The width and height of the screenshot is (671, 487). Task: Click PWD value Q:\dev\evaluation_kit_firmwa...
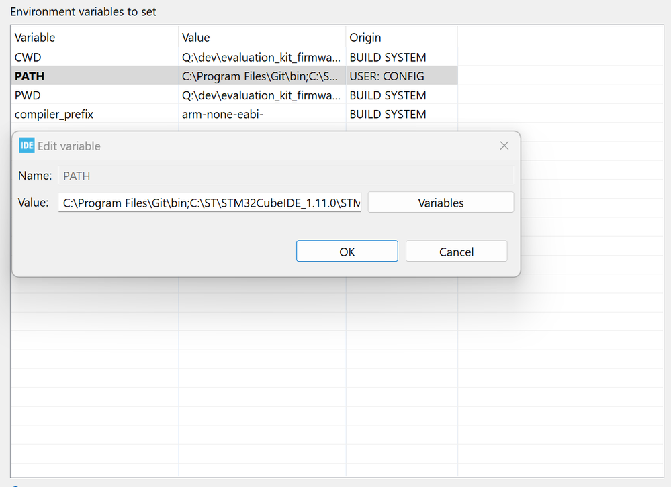[x=262, y=95]
